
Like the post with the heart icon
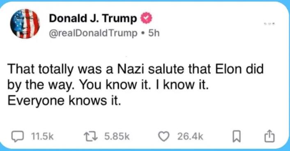tap(164, 137)
